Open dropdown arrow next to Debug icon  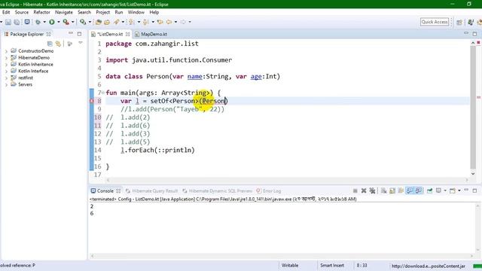pos(44,22)
